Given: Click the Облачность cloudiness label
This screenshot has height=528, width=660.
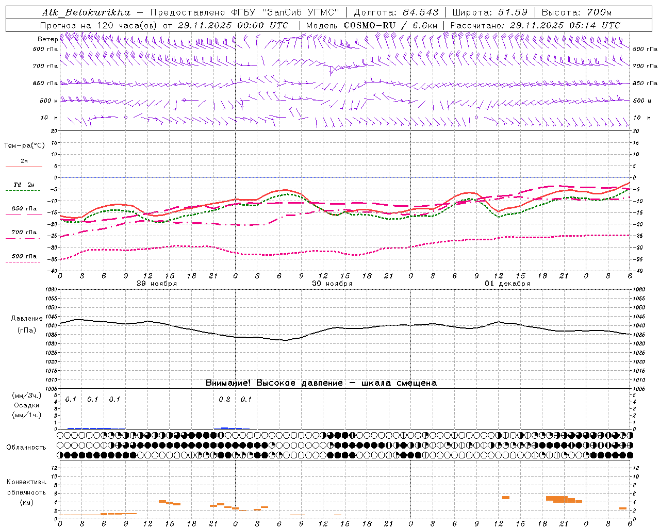Looking at the screenshot, I should 26,448.
